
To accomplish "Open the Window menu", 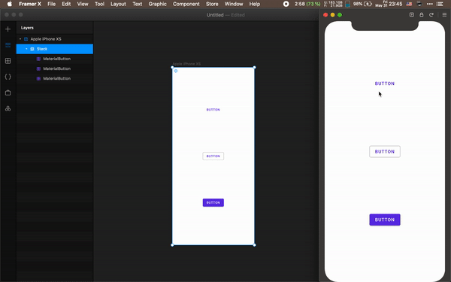I will point(234,4).
